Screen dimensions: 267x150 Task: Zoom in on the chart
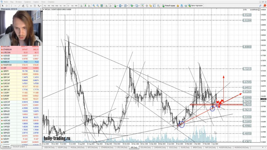point(94,5)
